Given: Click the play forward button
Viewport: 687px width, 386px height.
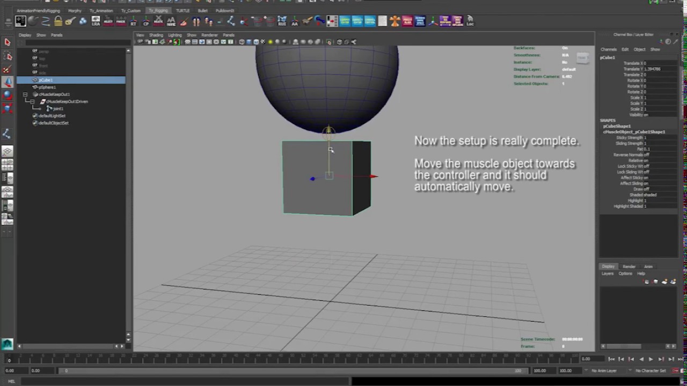Looking at the screenshot, I should pos(651,359).
